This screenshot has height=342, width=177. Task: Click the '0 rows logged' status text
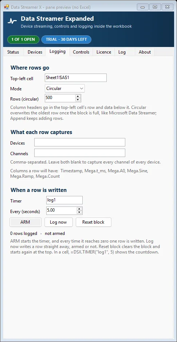point(24,233)
